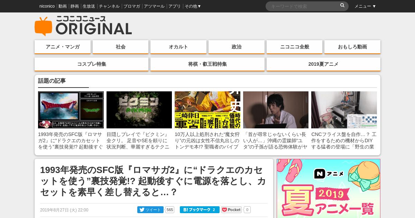Go to 静画 in top bar

tap(75, 6)
